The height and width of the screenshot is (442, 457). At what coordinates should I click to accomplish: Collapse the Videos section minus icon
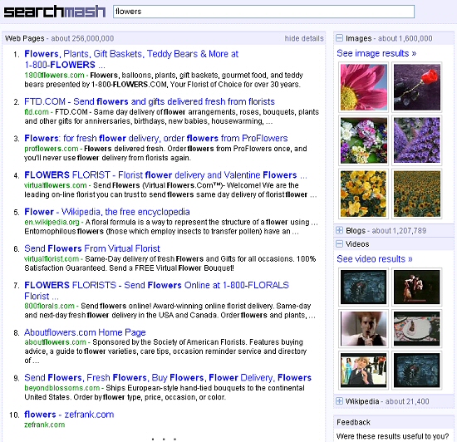(x=339, y=243)
